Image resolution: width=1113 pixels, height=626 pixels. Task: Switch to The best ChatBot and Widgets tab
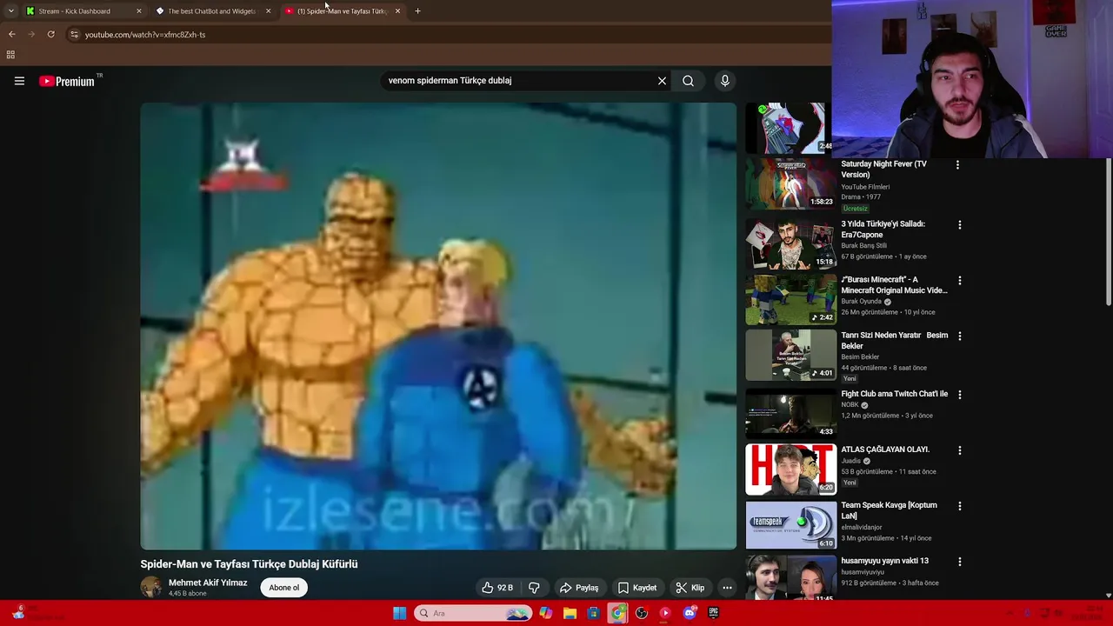(211, 11)
